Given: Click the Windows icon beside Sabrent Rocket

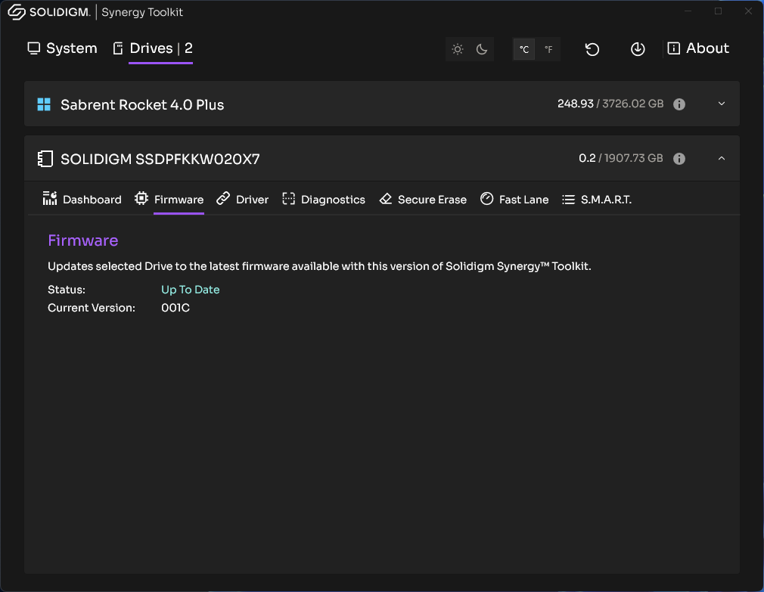Looking at the screenshot, I should (44, 104).
